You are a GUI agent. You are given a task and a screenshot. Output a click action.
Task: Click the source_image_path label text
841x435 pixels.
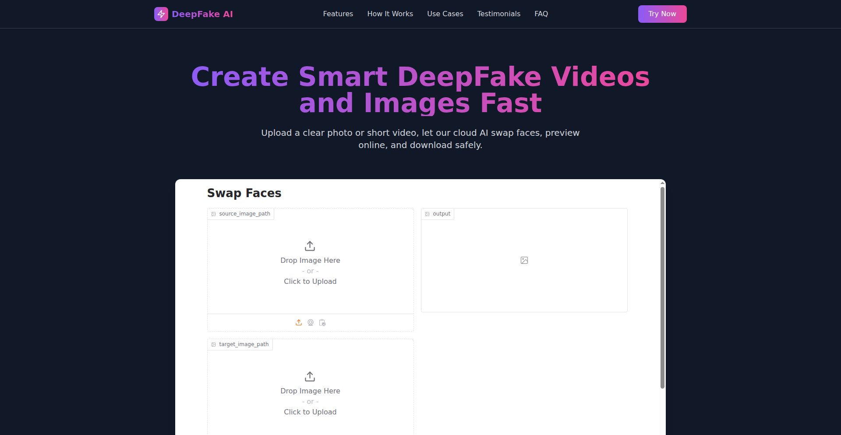coord(245,214)
